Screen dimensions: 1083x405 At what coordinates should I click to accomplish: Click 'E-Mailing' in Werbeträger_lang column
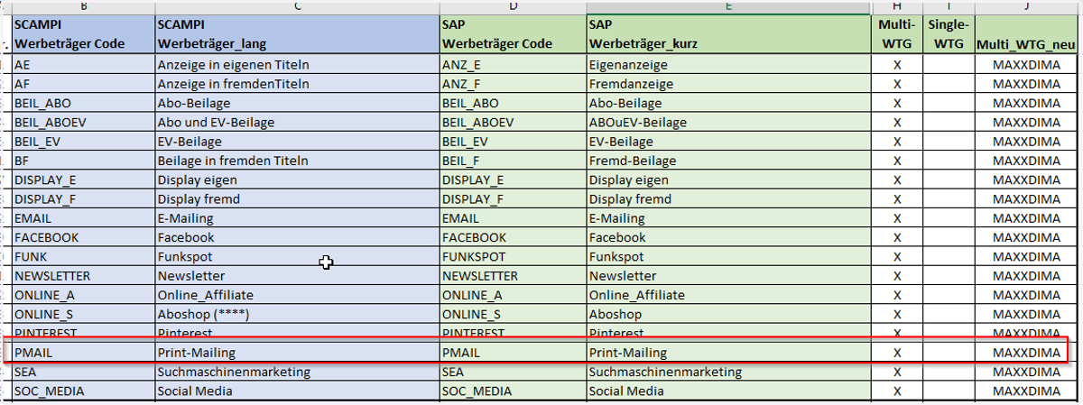click(297, 217)
